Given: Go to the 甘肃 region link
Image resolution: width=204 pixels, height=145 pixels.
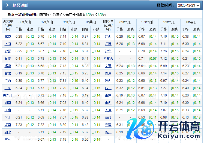Looking at the screenshot, I should pyautogui.click(x=8, y=73).
